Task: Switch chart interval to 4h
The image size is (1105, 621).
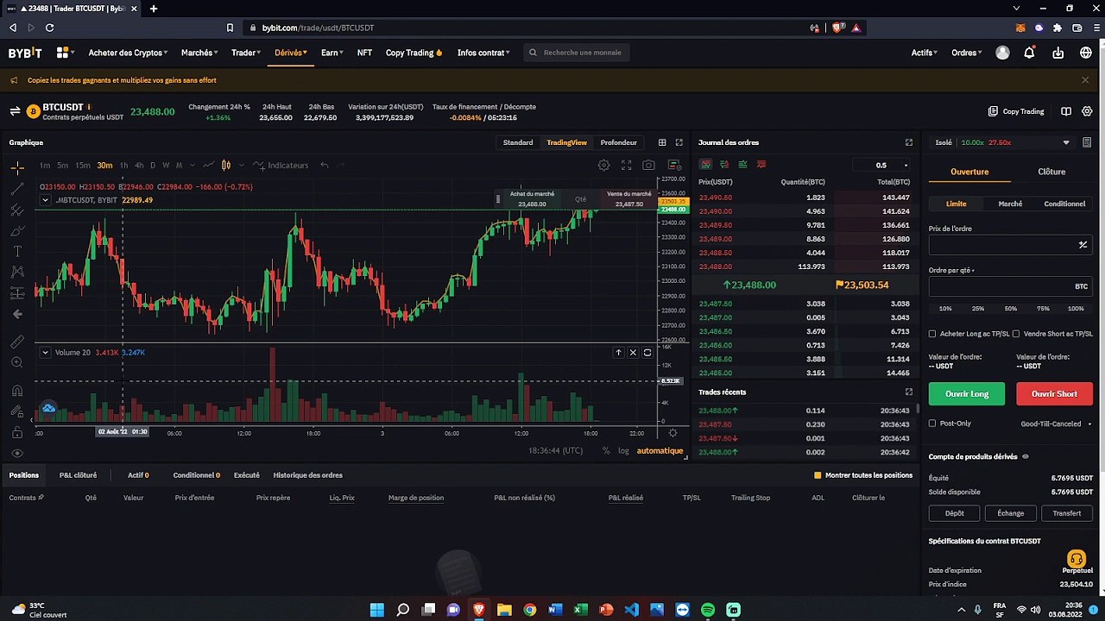Action: pyautogui.click(x=139, y=165)
